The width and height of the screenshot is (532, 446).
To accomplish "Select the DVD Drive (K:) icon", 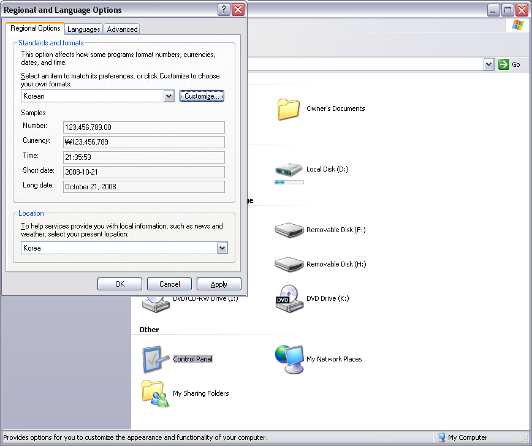I will click(x=289, y=298).
